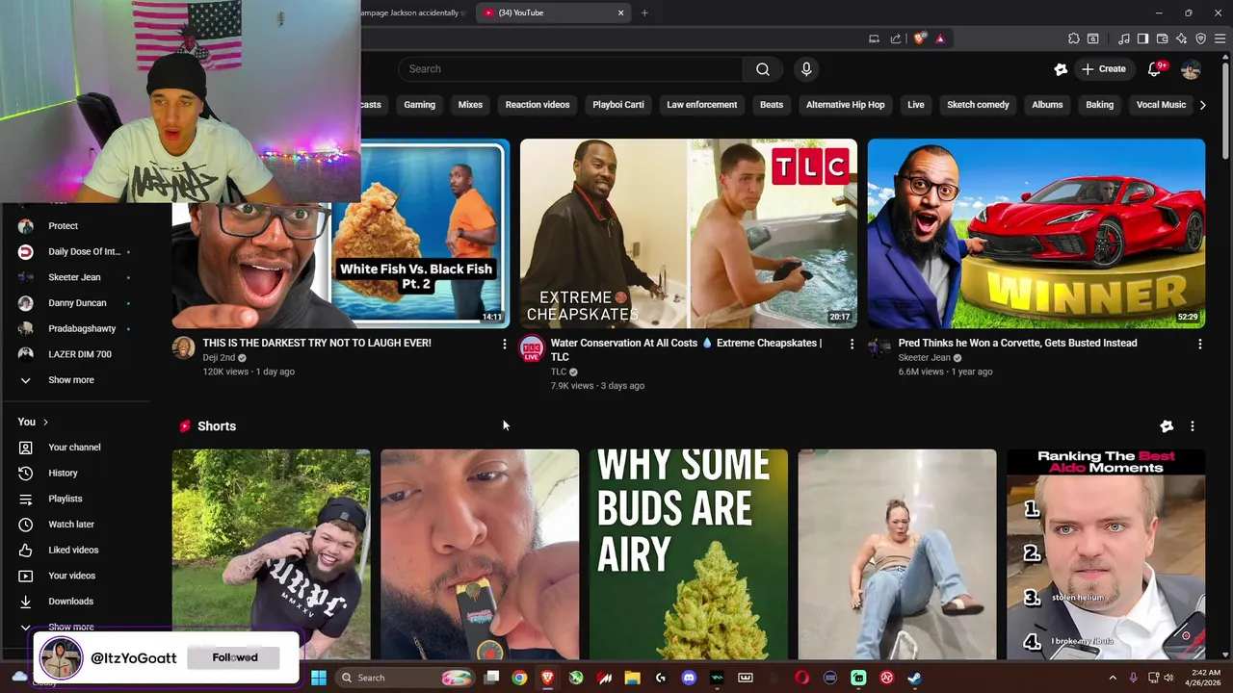Switch to the (34) YouTube tab

point(554,13)
